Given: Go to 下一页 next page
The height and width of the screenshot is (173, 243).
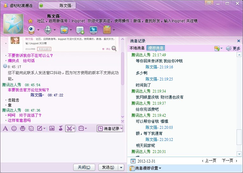Looking at the screenshot, I should 229,161.
